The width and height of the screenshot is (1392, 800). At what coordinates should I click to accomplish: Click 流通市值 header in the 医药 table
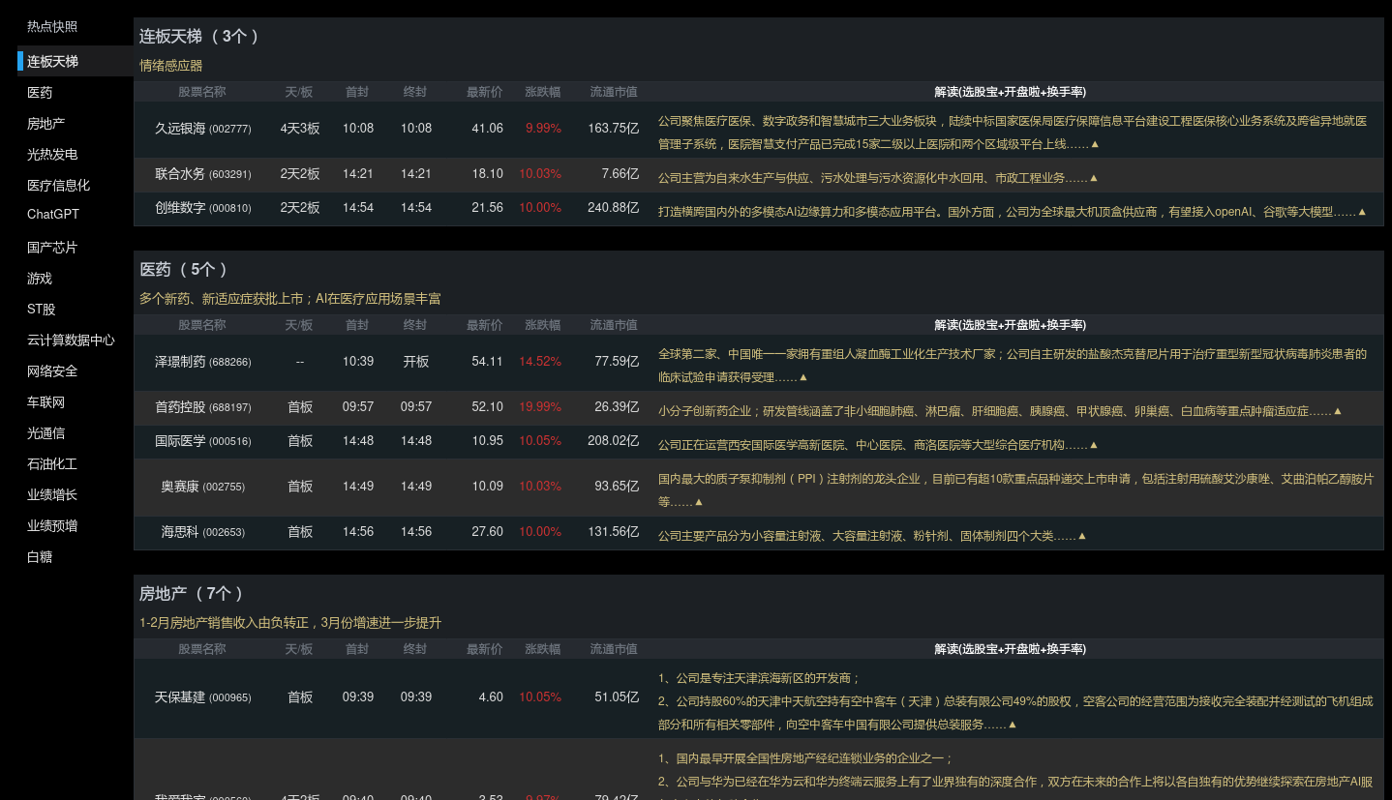click(x=614, y=325)
